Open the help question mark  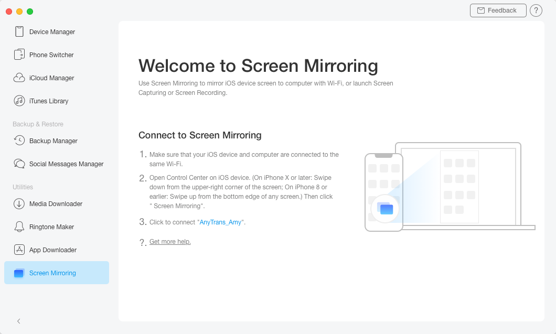[536, 10]
